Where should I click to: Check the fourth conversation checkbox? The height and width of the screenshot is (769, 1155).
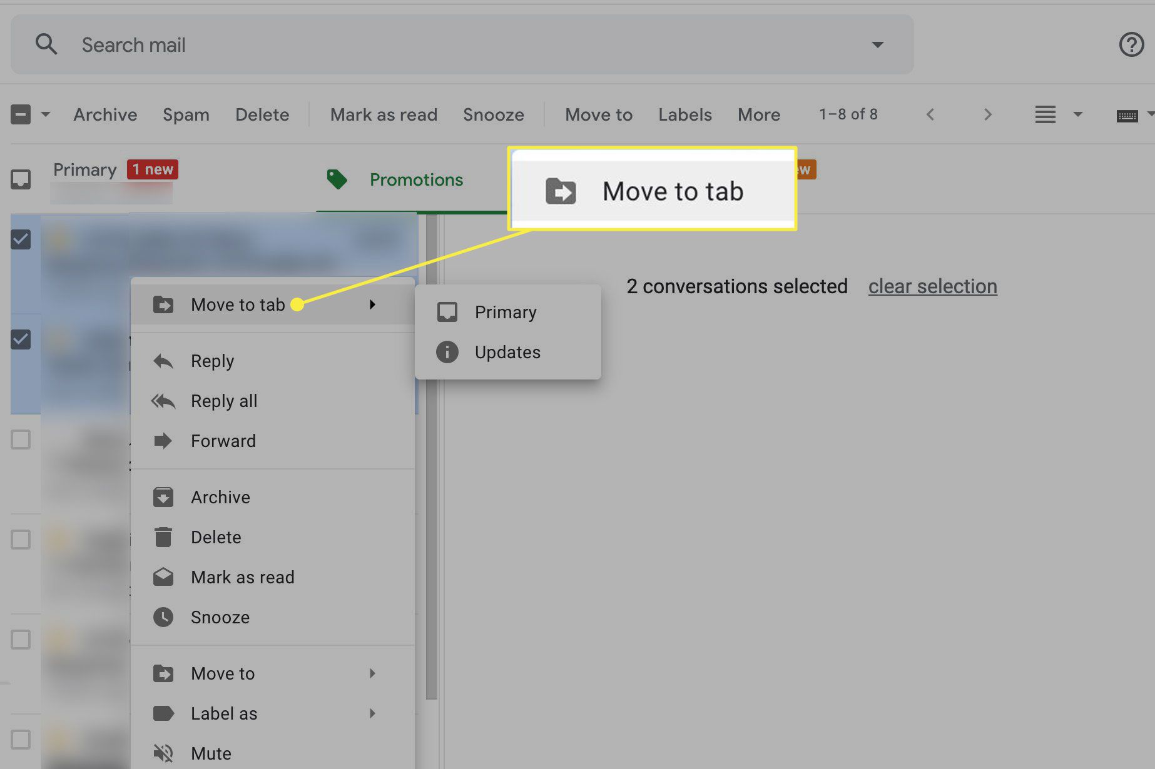tap(21, 540)
